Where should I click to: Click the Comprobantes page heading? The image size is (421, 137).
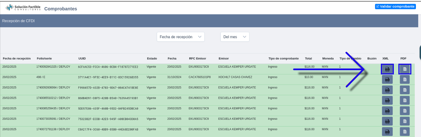point(61,9)
